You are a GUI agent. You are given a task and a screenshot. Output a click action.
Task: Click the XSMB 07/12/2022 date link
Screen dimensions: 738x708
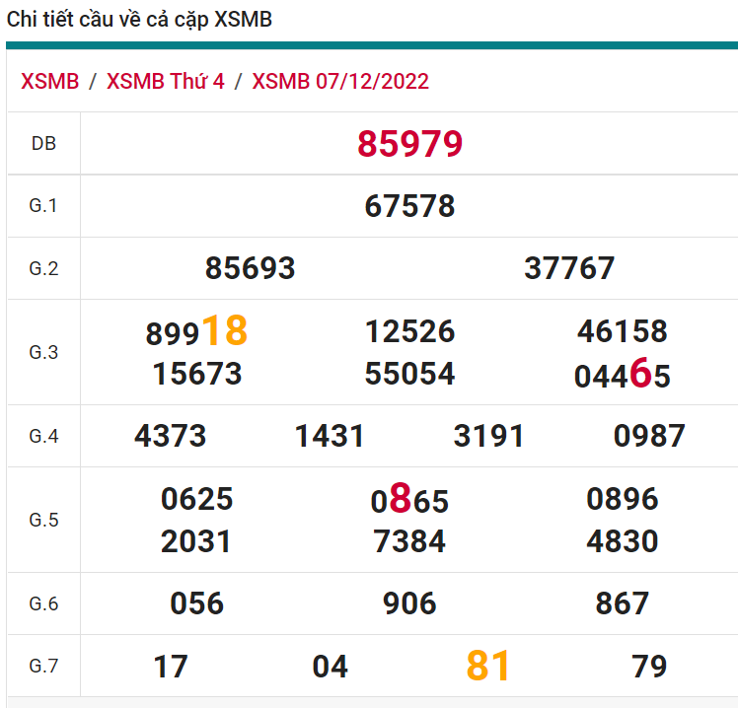(x=340, y=81)
